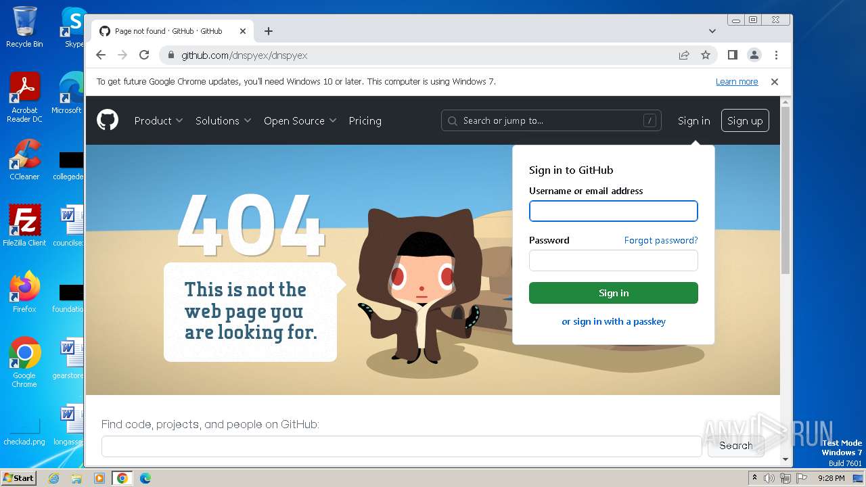The height and width of the screenshot is (487, 866).
Task: Open Chrome side panel icon
Action: (x=732, y=55)
